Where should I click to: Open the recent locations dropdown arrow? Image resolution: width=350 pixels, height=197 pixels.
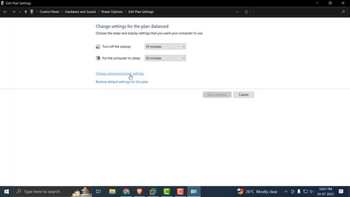coord(20,12)
